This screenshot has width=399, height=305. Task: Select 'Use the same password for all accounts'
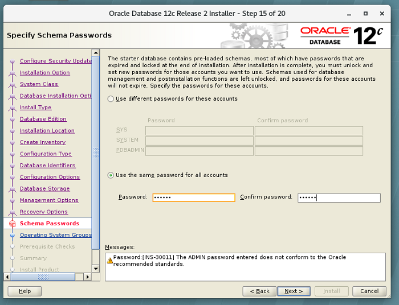coord(111,175)
